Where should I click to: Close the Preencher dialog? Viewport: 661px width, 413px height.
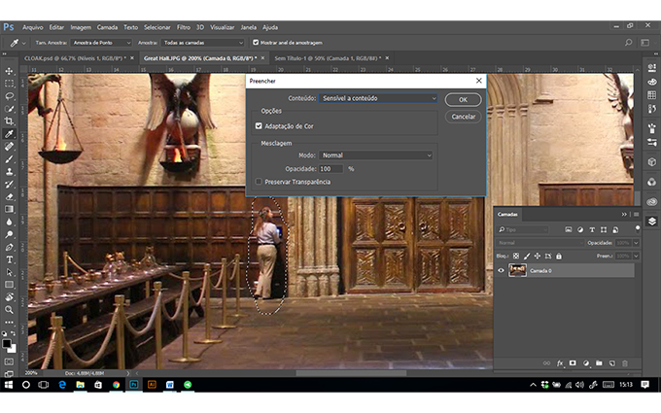(479, 81)
